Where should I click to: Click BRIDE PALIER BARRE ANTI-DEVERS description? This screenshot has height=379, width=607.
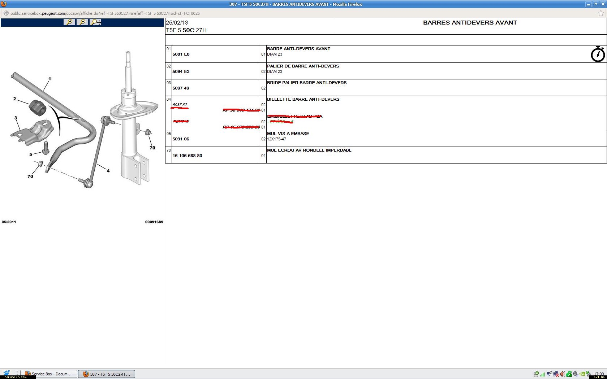(x=307, y=83)
